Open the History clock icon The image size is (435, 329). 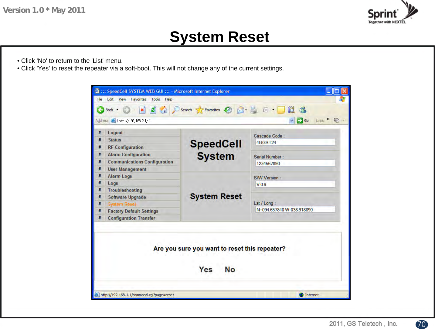228,110
